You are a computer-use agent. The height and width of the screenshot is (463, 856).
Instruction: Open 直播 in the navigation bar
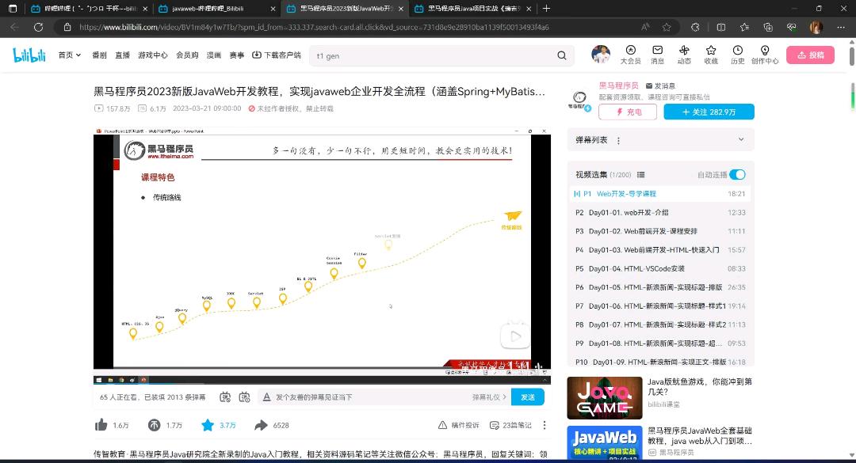(122, 55)
